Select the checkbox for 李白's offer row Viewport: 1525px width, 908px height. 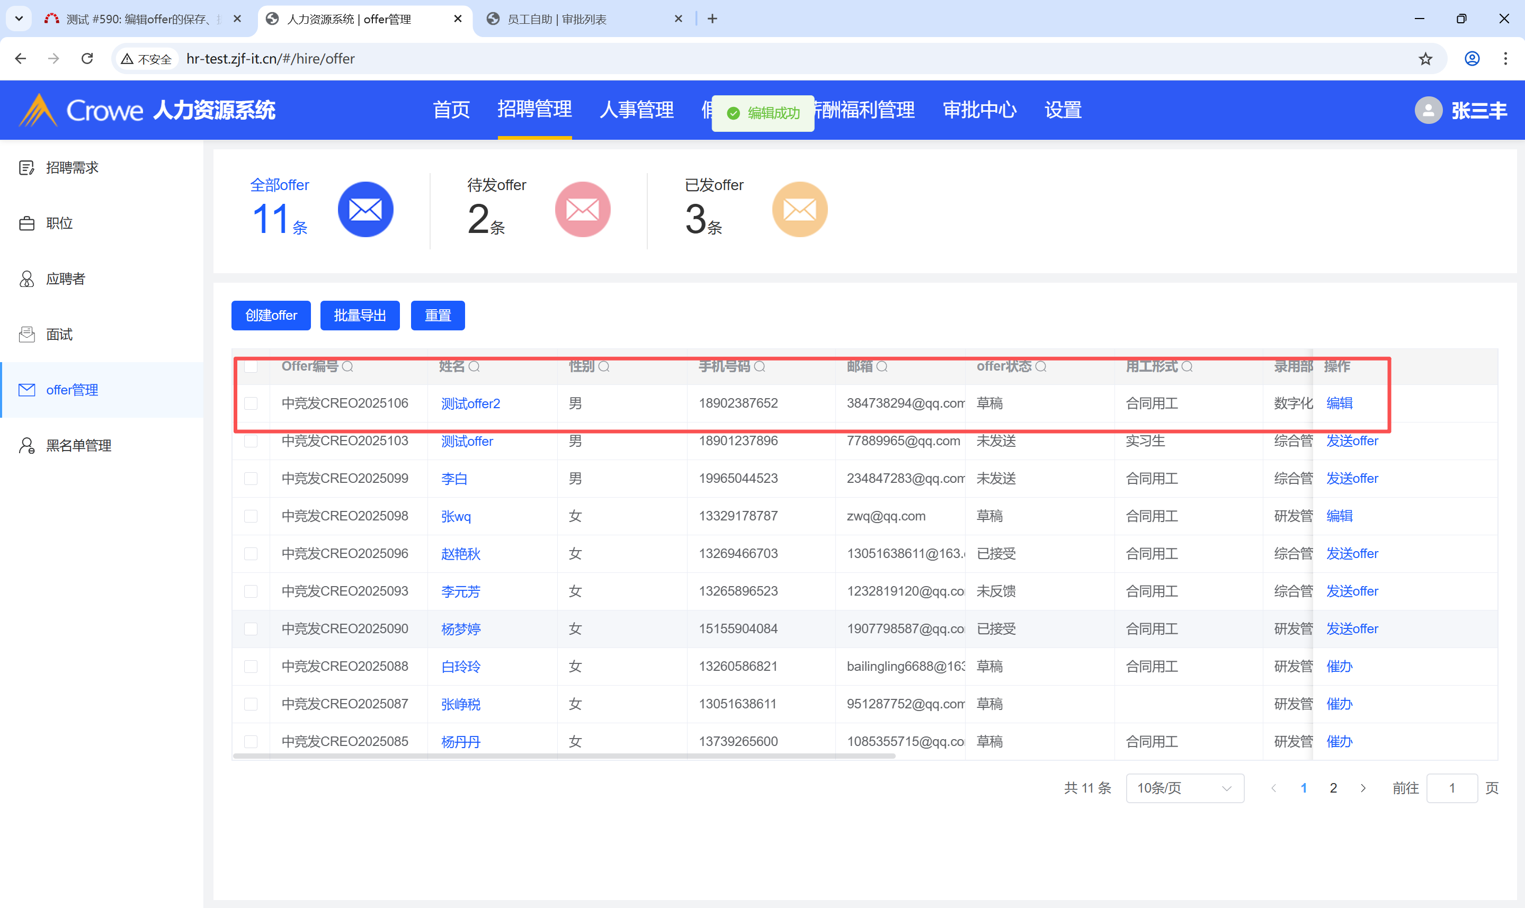[x=251, y=479]
